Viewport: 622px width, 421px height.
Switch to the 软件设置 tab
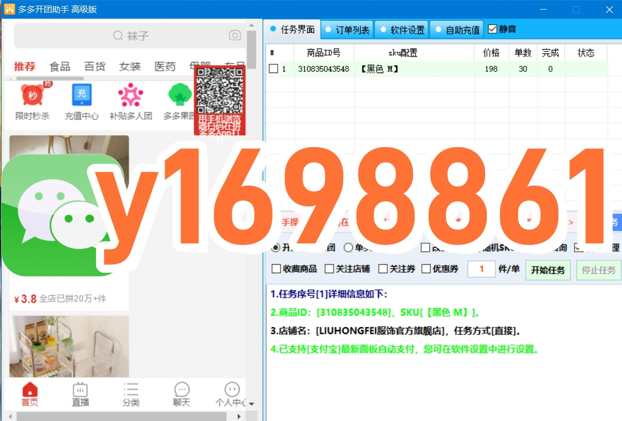coord(401,30)
